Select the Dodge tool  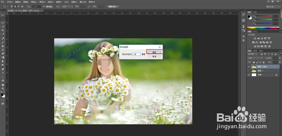pos(3,65)
